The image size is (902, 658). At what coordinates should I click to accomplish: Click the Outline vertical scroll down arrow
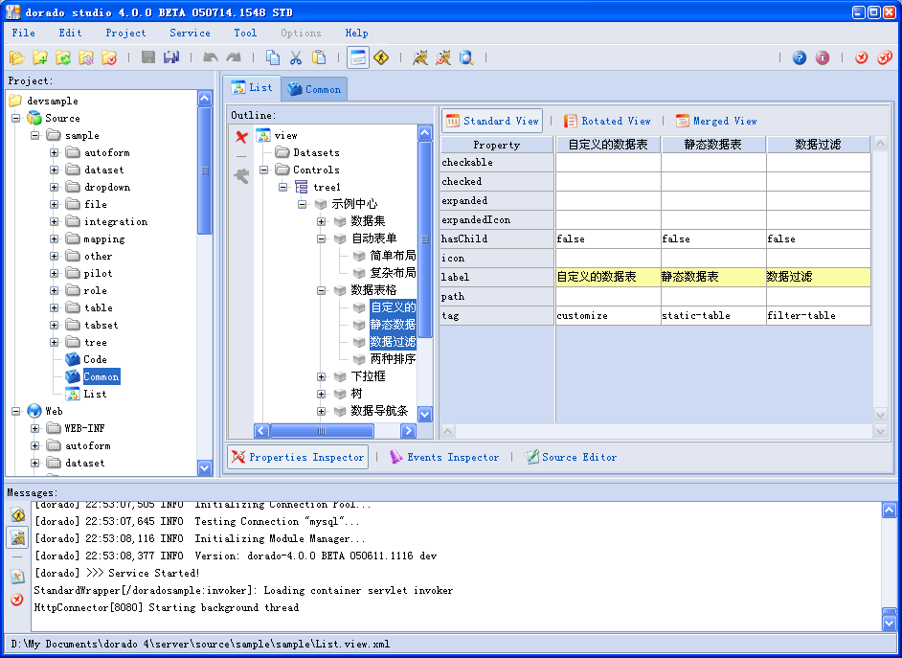(425, 414)
